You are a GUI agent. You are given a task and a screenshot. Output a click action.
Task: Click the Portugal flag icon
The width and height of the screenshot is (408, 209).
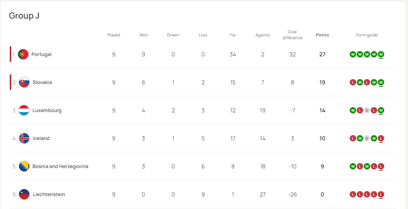pyautogui.click(x=23, y=54)
